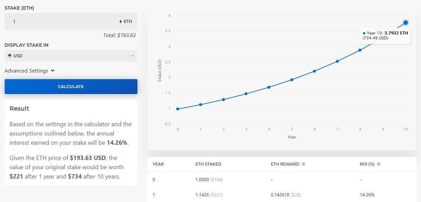Click the highlighted Year 10 chart marker
This screenshot has width=421, height=202.
[405, 22]
